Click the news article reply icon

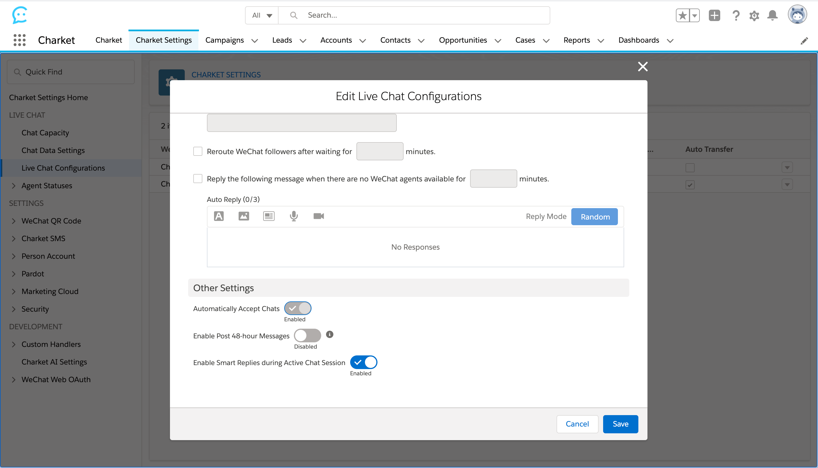(x=269, y=216)
